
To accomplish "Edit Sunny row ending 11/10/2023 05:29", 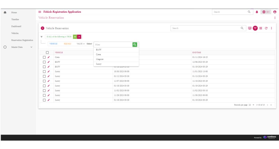I will click(x=48, y=81).
